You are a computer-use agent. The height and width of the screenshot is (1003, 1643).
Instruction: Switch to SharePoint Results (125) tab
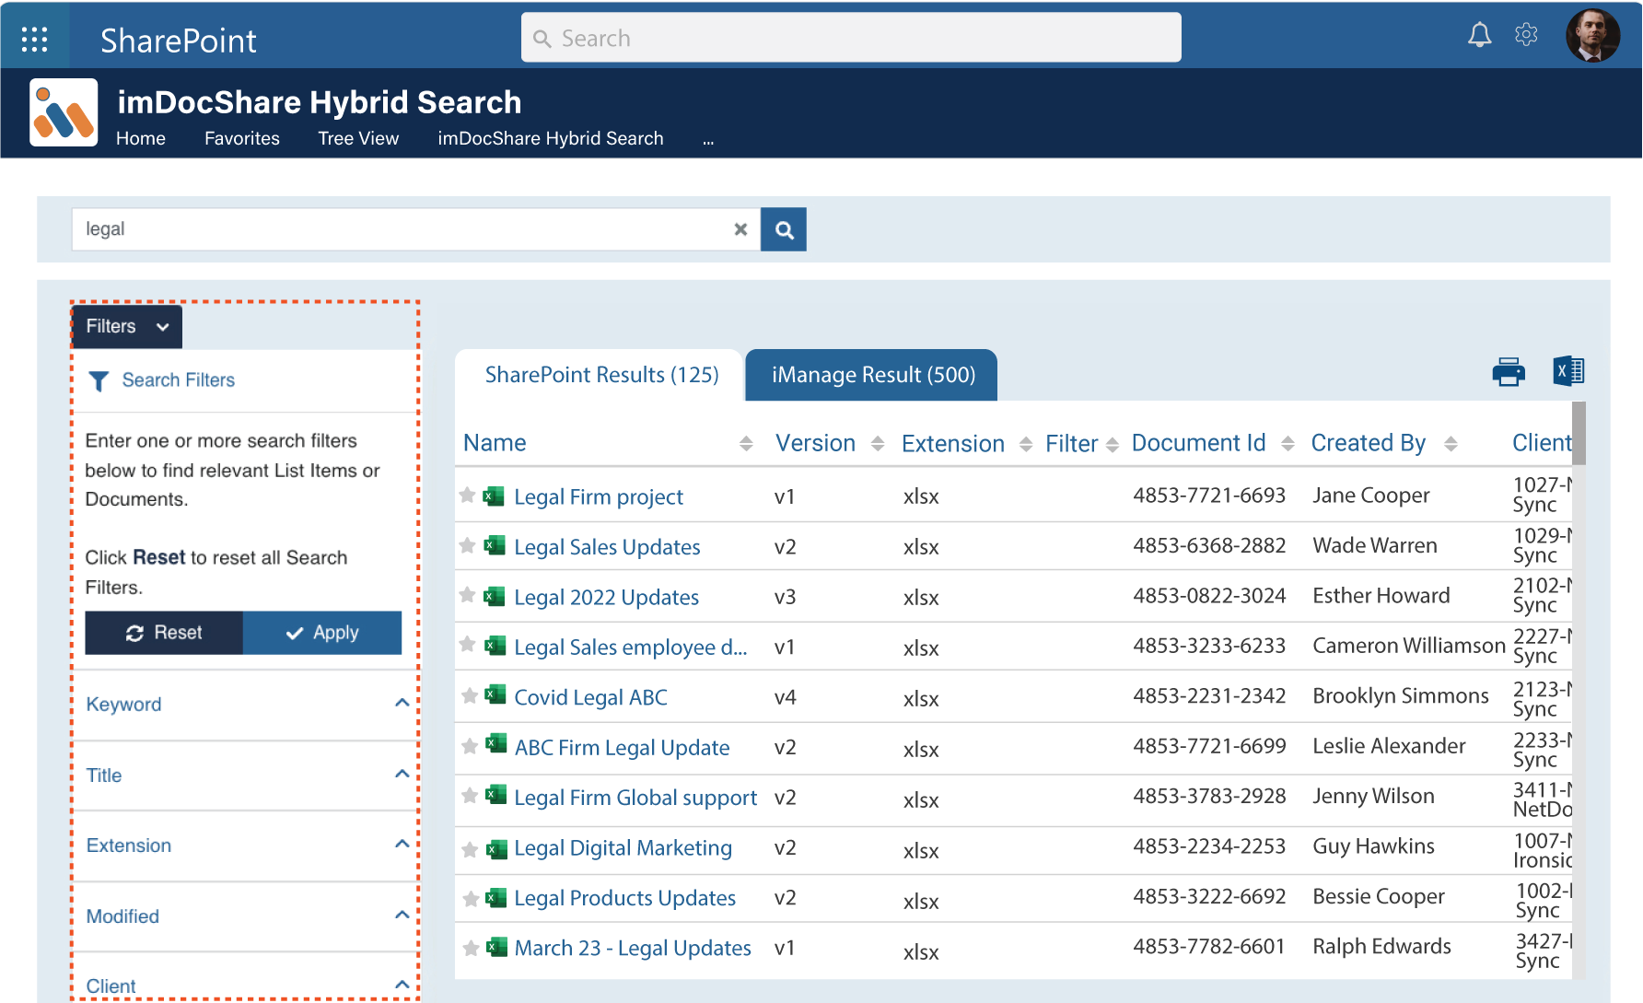[x=601, y=375]
